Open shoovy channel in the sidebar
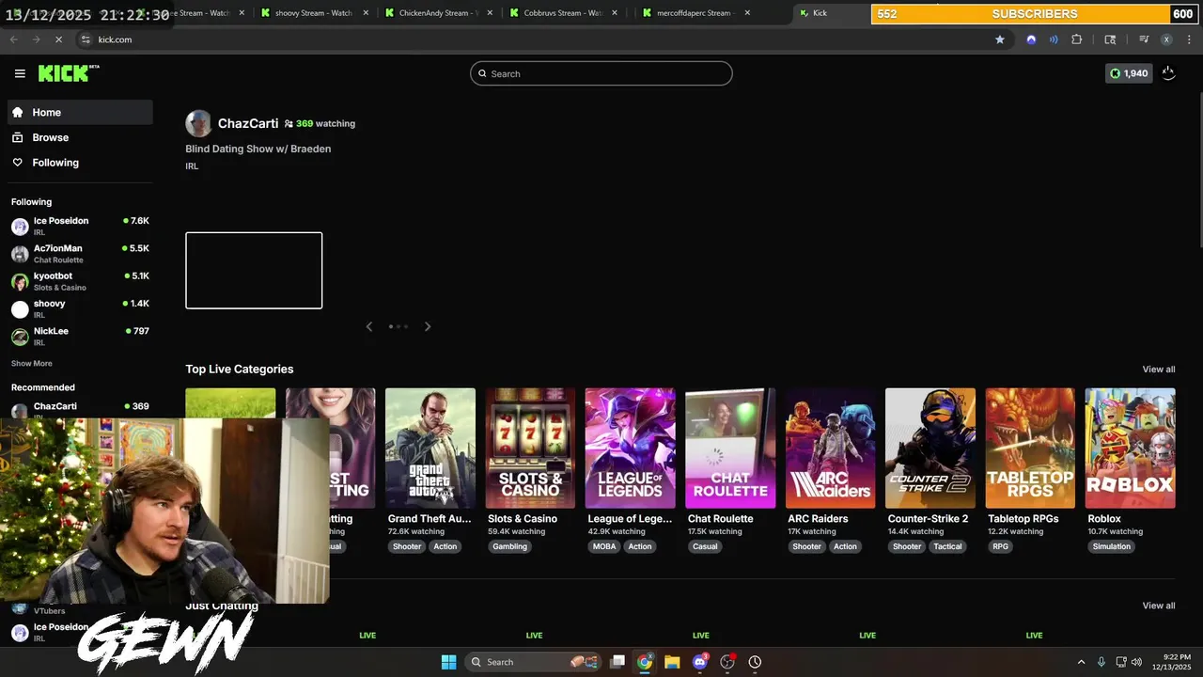Image resolution: width=1203 pixels, height=677 pixels. 80,308
